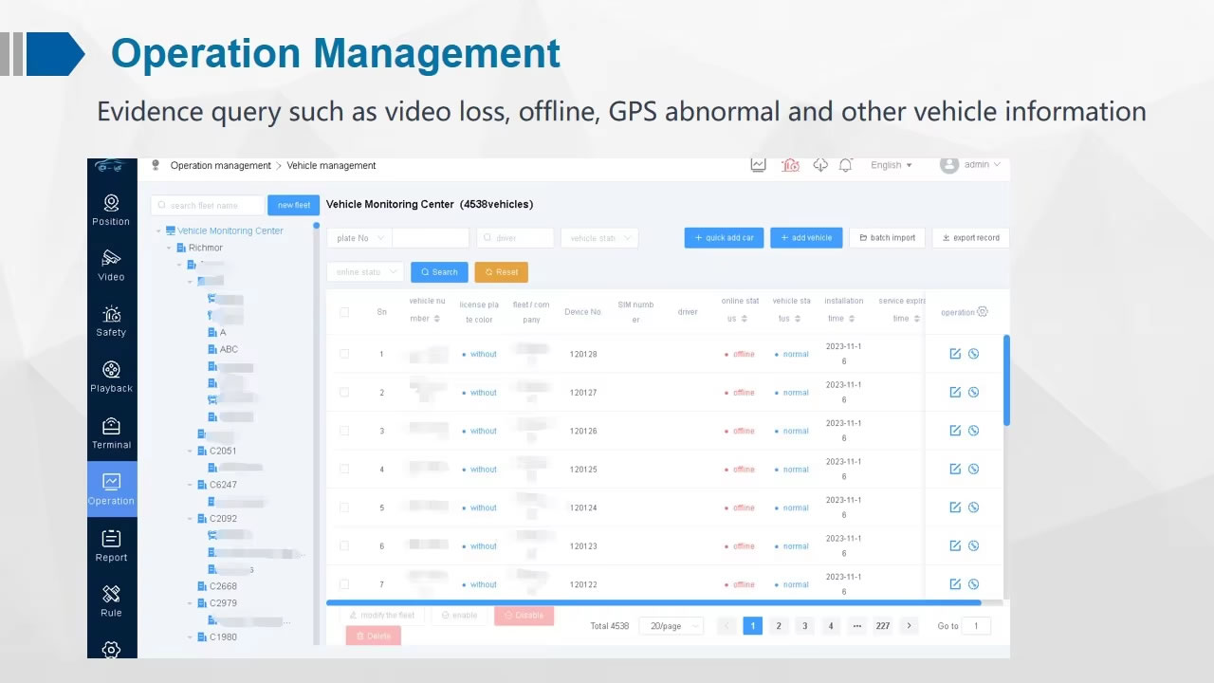The width and height of the screenshot is (1214, 683).
Task: Click the batch import button
Action: point(887,238)
